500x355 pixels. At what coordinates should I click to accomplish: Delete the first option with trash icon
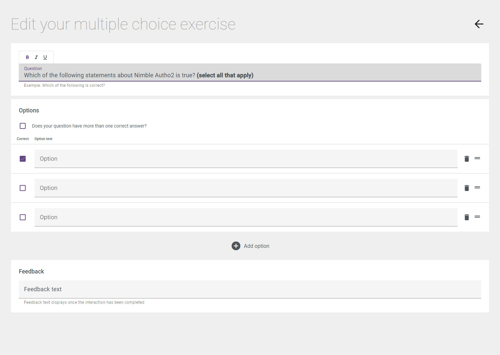(x=466, y=159)
